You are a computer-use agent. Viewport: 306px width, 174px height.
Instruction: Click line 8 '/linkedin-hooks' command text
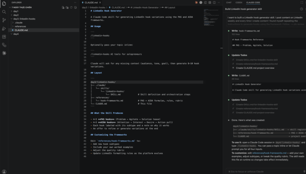coord(100,36)
